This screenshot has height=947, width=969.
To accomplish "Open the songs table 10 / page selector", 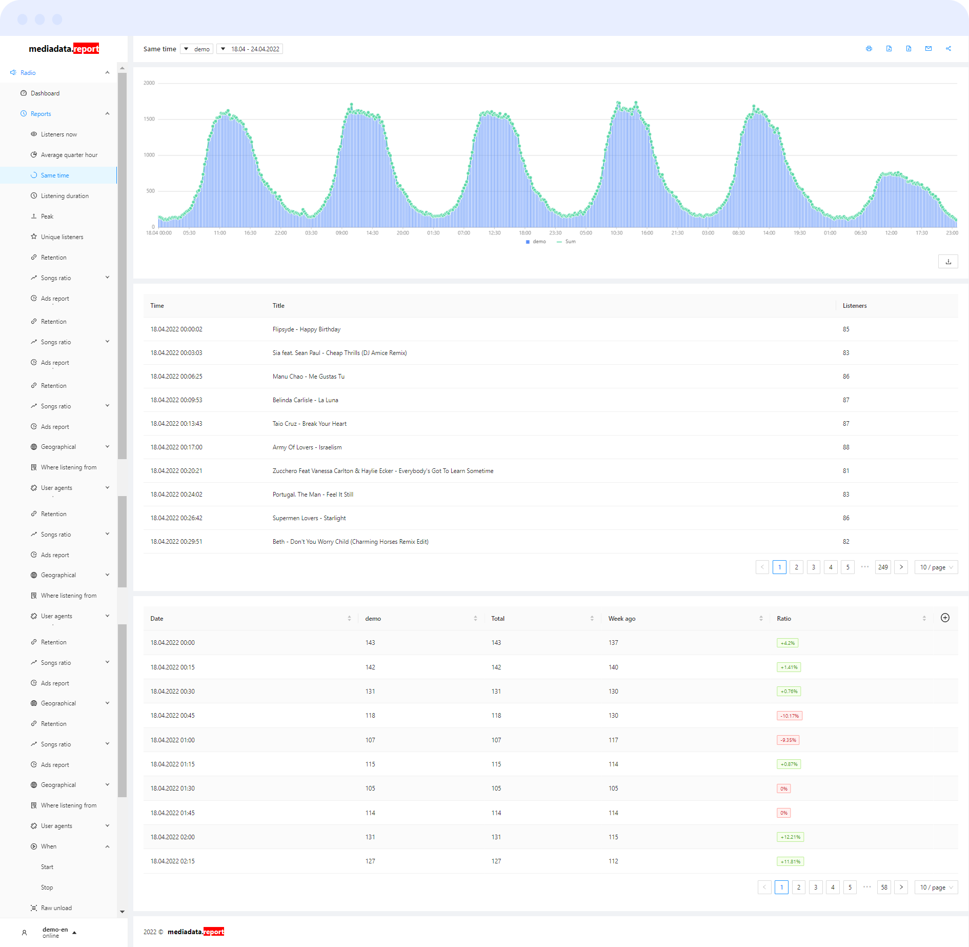I will 936,567.
